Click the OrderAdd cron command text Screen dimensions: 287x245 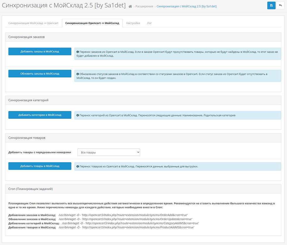click(123, 215)
